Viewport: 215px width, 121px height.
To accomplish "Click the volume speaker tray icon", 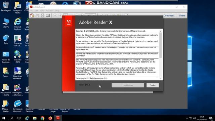I will click(x=195, y=118).
